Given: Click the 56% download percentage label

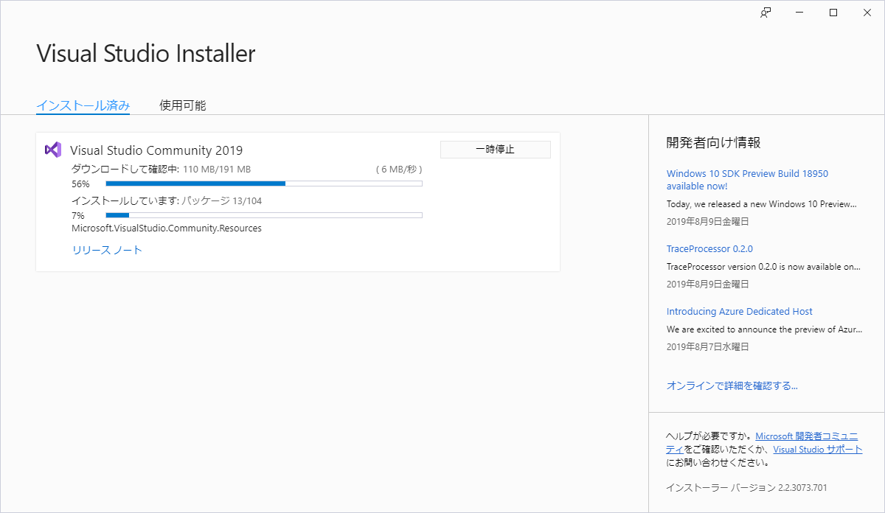Looking at the screenshot, I should [x=80, y=184].
